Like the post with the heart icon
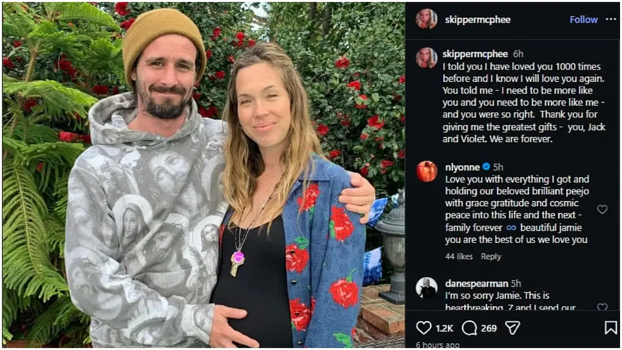Image resolution: width=622 pixels, height=350 pixels. click(424, 328)
